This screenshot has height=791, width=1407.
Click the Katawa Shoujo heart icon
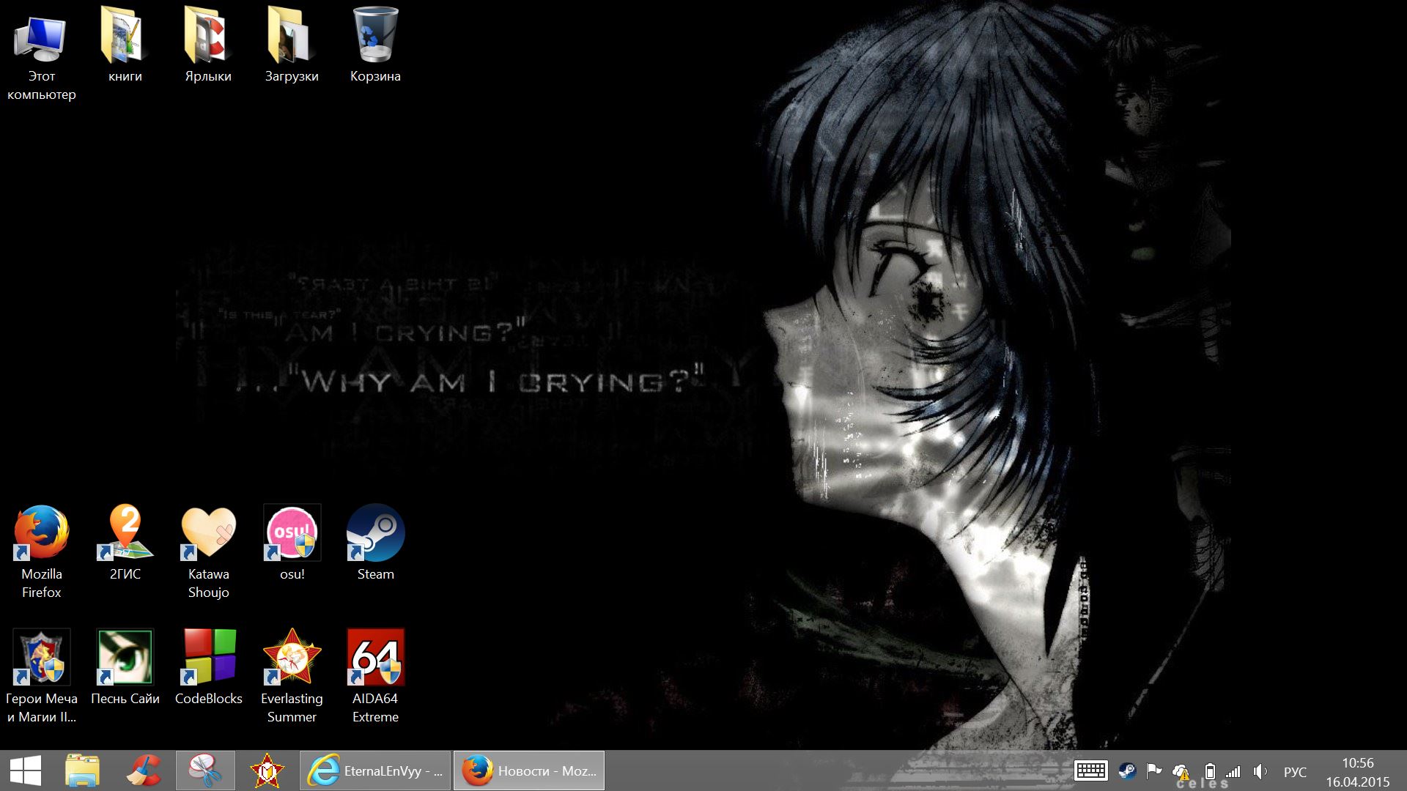coord(208,533)
